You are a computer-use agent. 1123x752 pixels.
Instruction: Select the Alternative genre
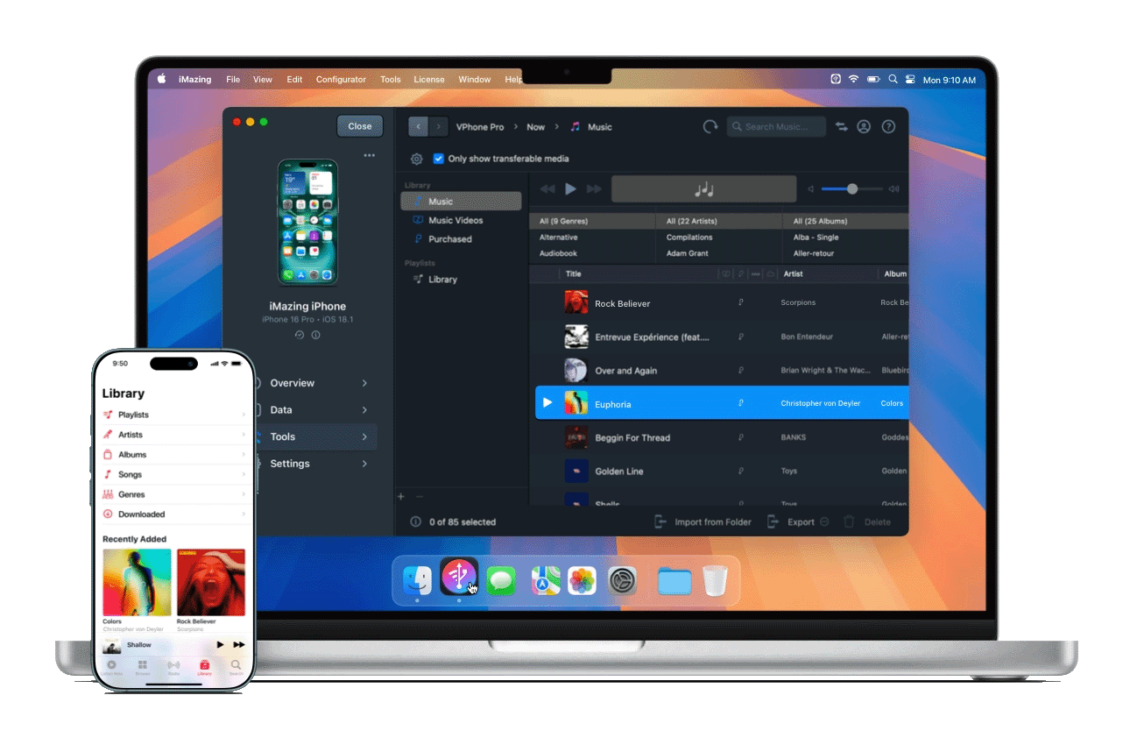click(559, 238)
